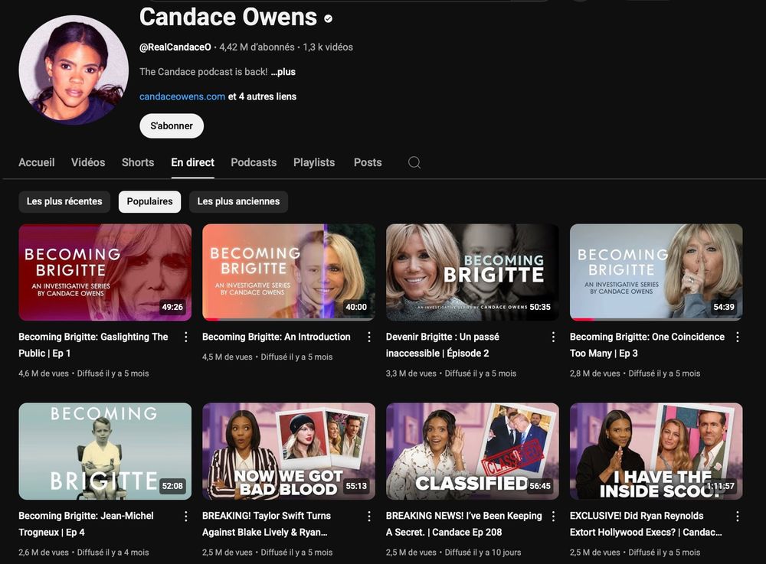Open options menu for Gaslighting The Public Ep 1

coord(185,337)
